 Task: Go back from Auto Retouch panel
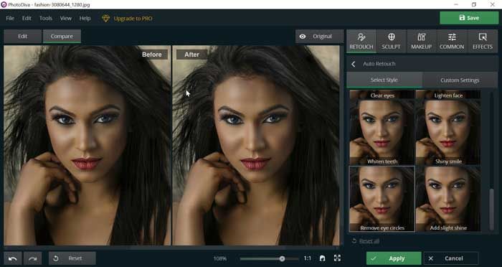coord(354,64)
